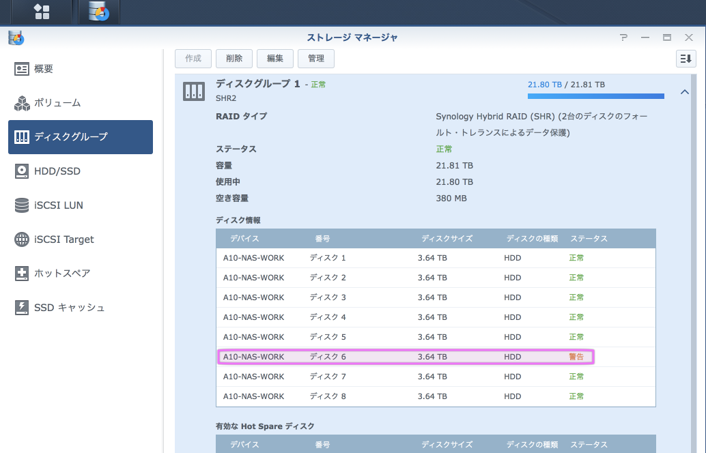Open the main menu grid icon

(x=42, y=12)
